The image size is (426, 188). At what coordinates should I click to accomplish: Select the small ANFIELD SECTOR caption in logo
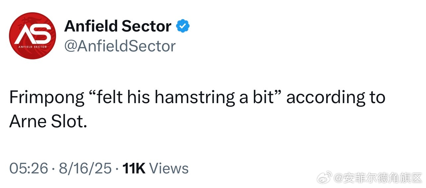pyautogui.click(x=32, y=47)
